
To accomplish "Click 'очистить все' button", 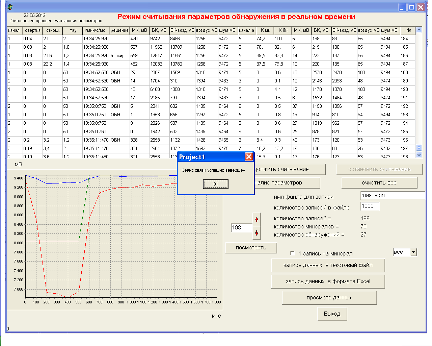I will coord(379,183).
